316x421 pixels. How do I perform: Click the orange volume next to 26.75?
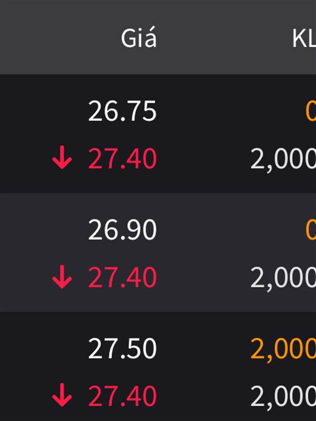tap(311, 112)
